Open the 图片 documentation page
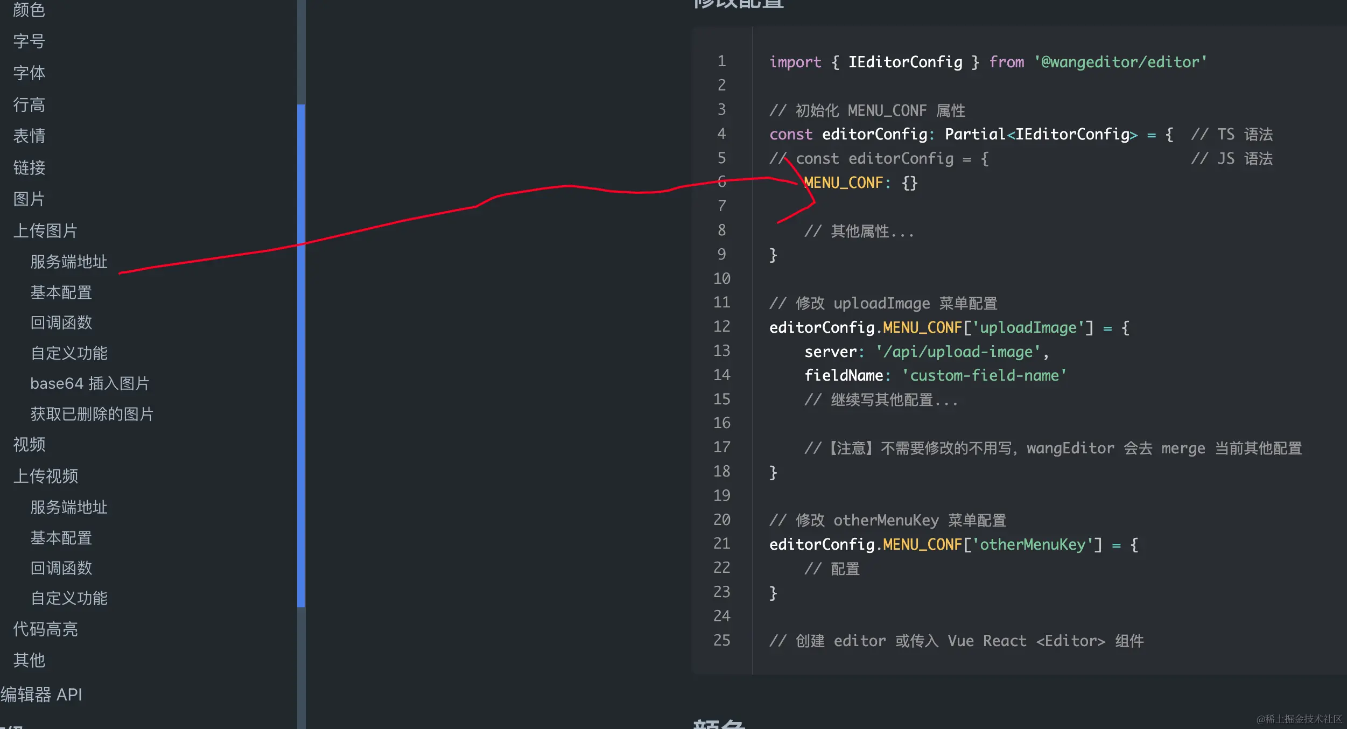The image size is (1347, 729). coord(29,199)
